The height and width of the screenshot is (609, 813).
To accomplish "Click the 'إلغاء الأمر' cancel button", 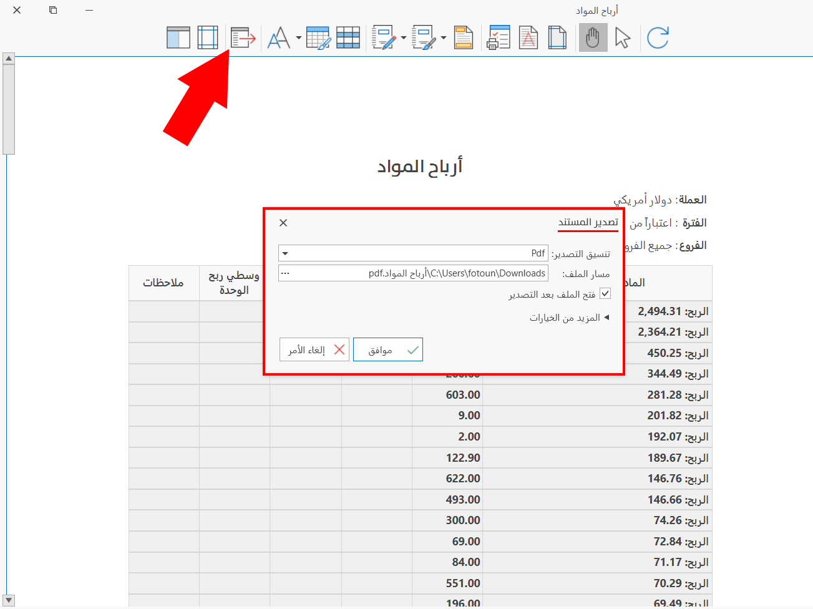I will click(x=314, y=349).
